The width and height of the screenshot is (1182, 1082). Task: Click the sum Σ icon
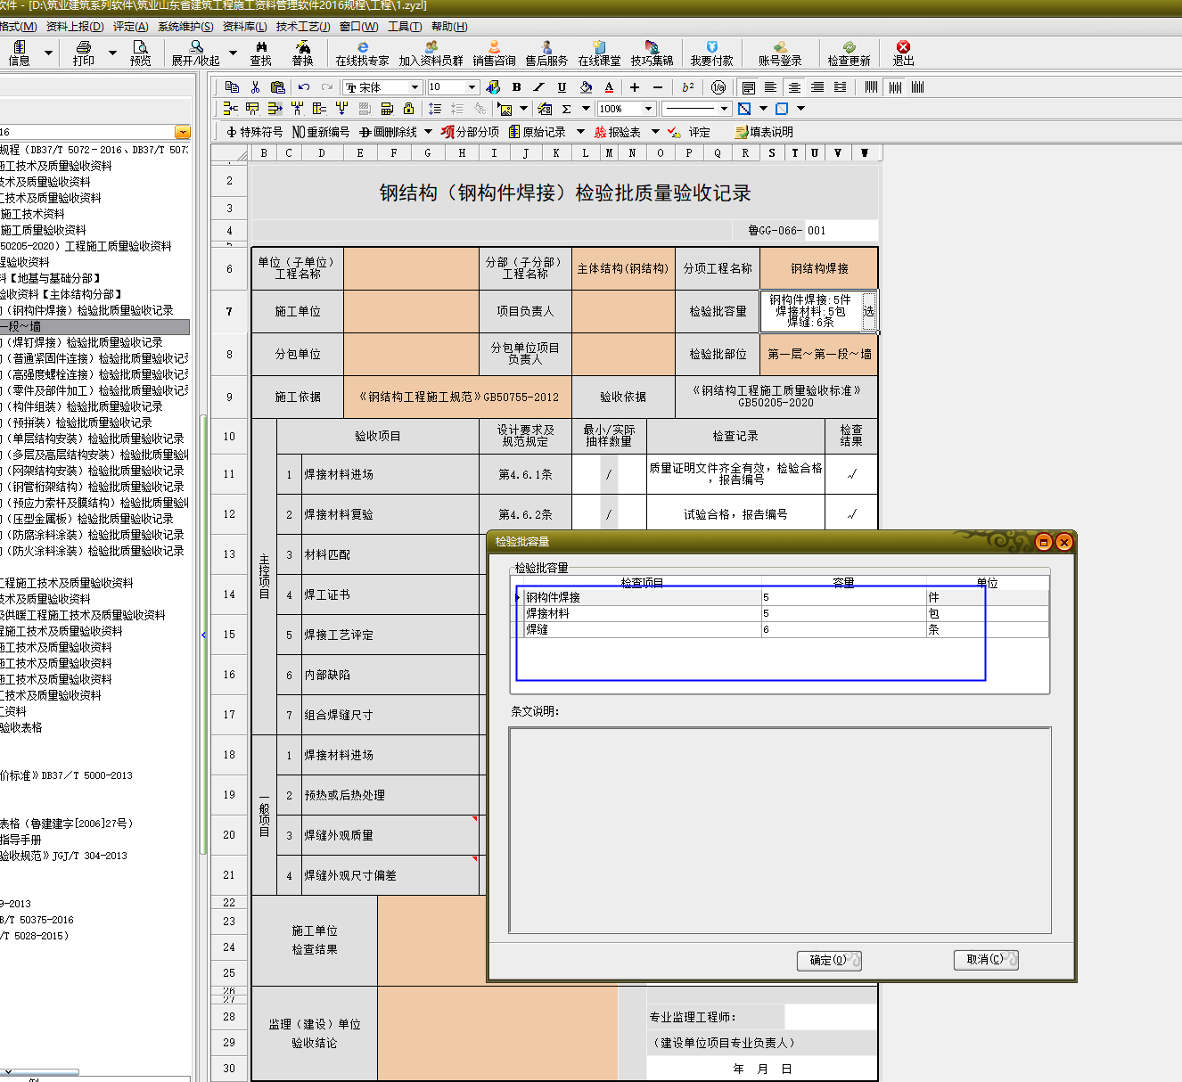pos(566,109)
